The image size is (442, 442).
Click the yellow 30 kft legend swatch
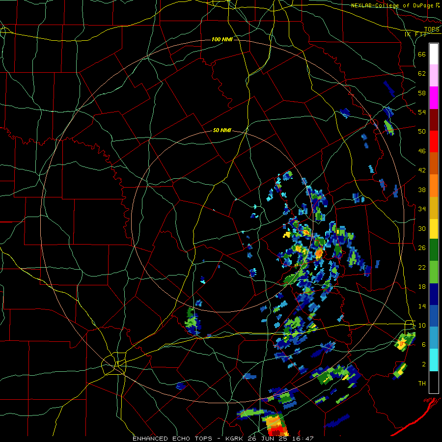point(434,229)
